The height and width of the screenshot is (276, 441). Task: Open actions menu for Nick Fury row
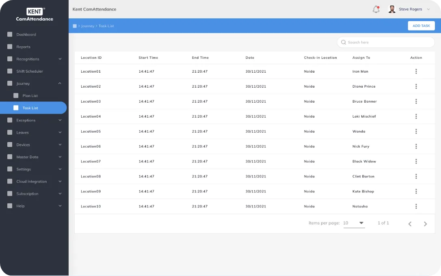(416, 147)
